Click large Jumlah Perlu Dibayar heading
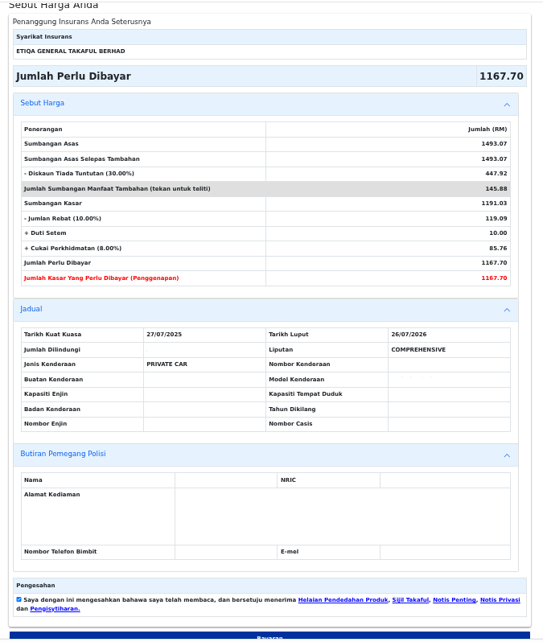 tap(73, 76)
